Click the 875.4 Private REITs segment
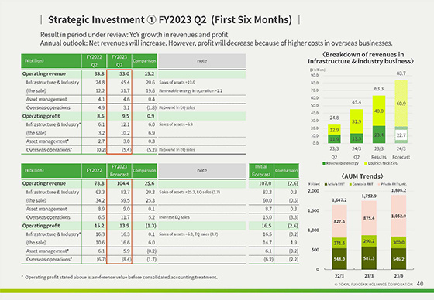434x300 pixels. click(x=369, y=218)
